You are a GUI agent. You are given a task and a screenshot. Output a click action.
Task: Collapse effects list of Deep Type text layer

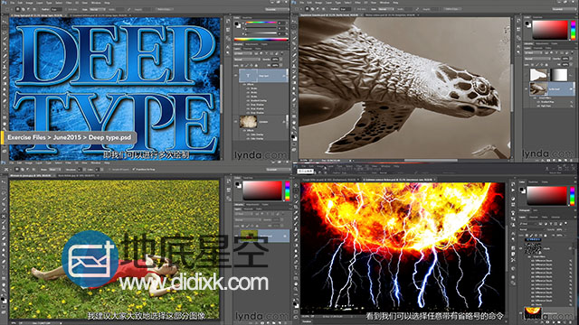(x=284, y=76)
